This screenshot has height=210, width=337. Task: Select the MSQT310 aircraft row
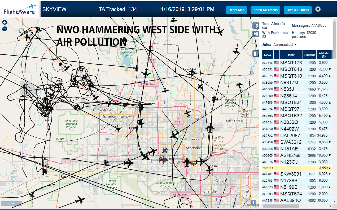[x=297, y=76]
